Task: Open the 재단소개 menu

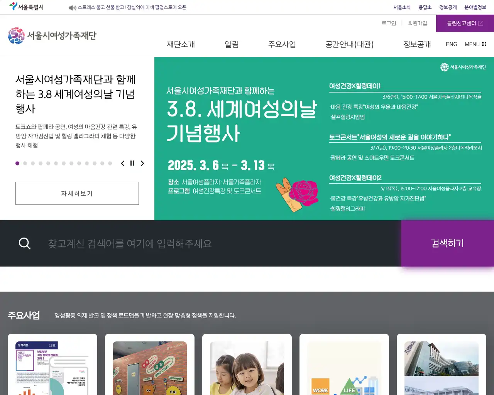Action: pos(181,44)
